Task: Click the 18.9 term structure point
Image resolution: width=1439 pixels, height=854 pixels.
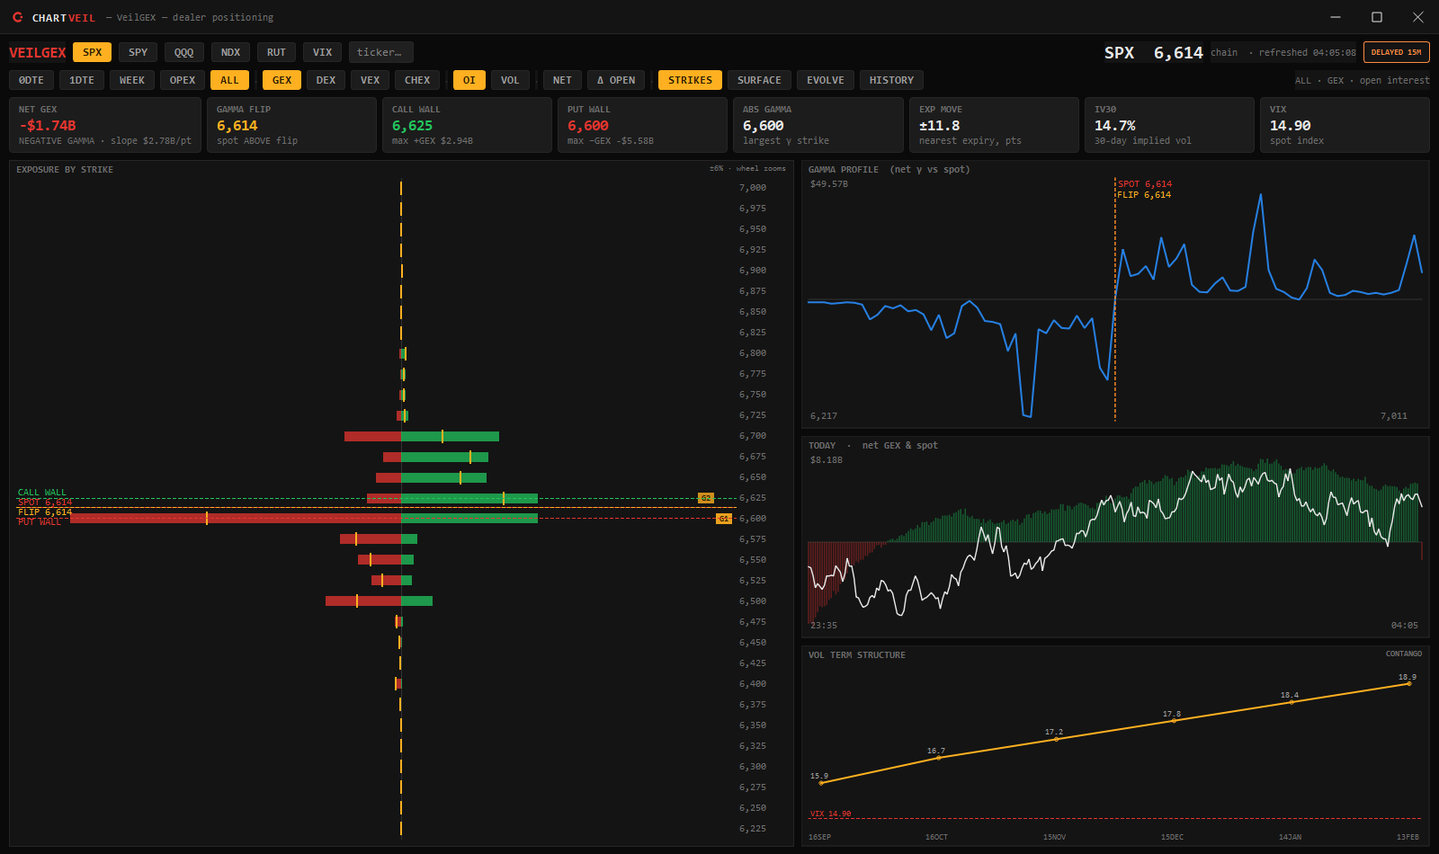Action: (x=1408, y=684)
